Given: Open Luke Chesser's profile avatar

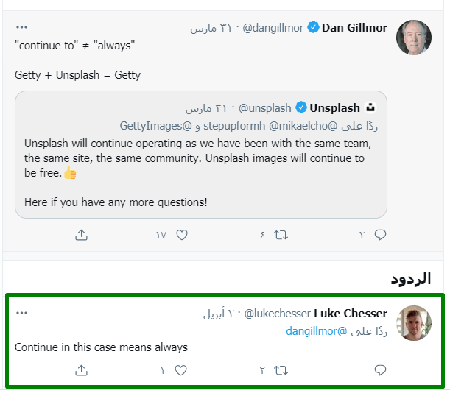Looking at the screenshot, I should [x=414, y=323].
